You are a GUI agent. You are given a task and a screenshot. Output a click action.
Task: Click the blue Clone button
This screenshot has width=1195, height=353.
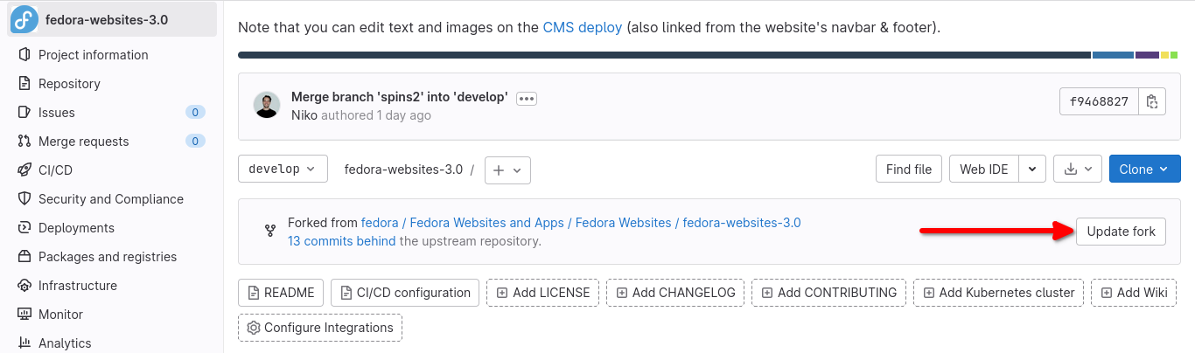(1144, 170)
